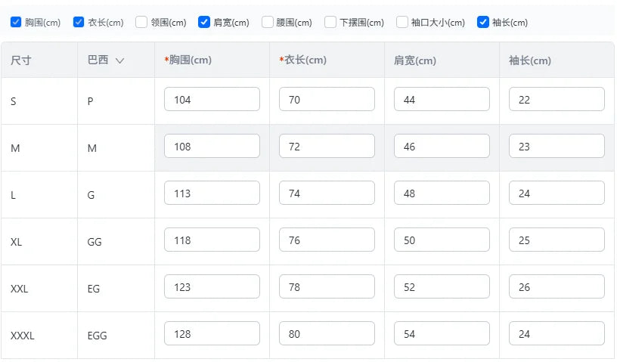
Task: Click the size M 衣长 field containing 72
Action: point(327,147)
